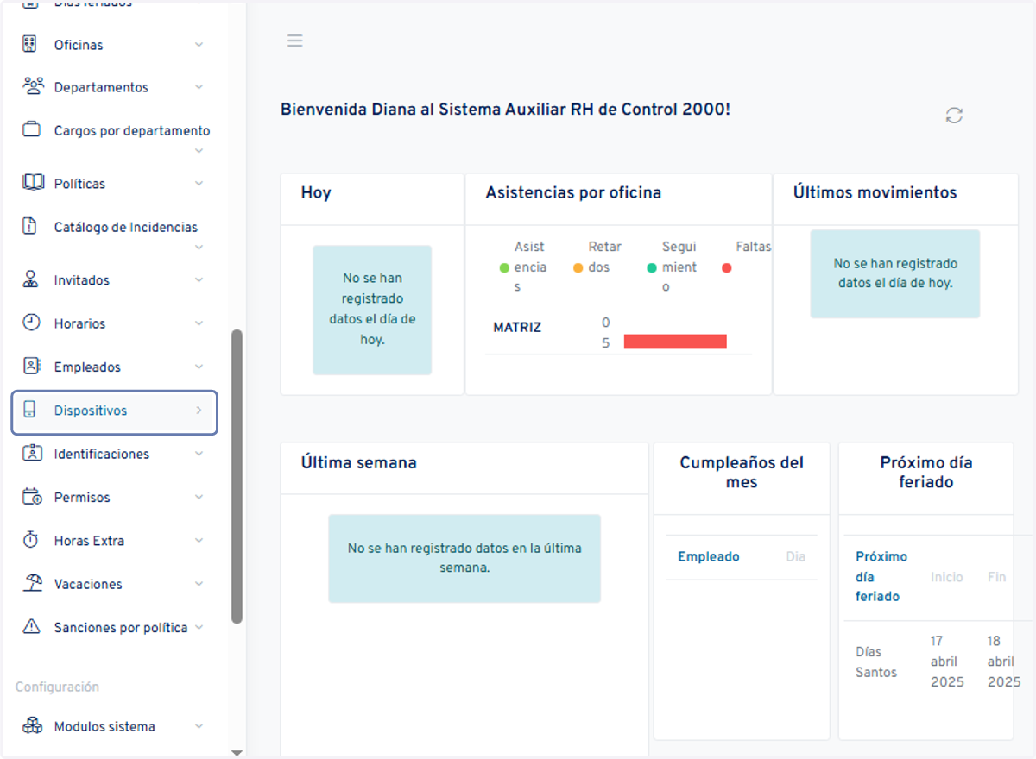1036x759 pixels.
Task: Open the Oficinas menu item
Action: coord(114,45)
